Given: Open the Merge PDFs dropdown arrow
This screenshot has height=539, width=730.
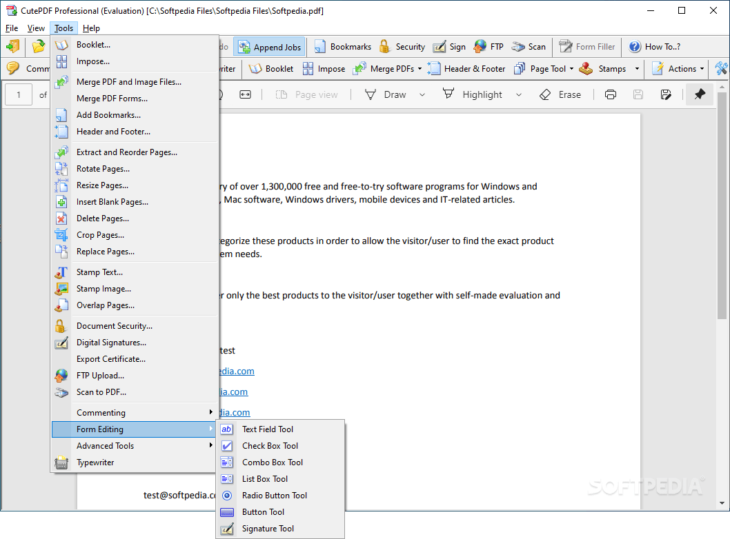Looking at the screenshot, I should (420, 69).
